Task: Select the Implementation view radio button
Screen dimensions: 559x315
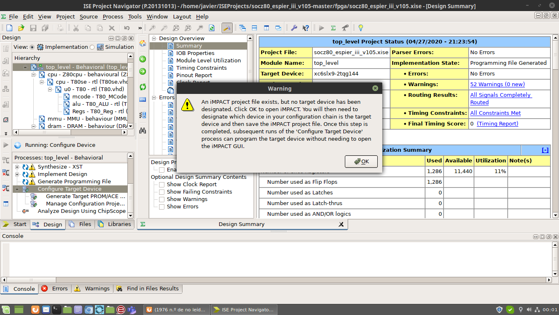Action: click(32, 47)
